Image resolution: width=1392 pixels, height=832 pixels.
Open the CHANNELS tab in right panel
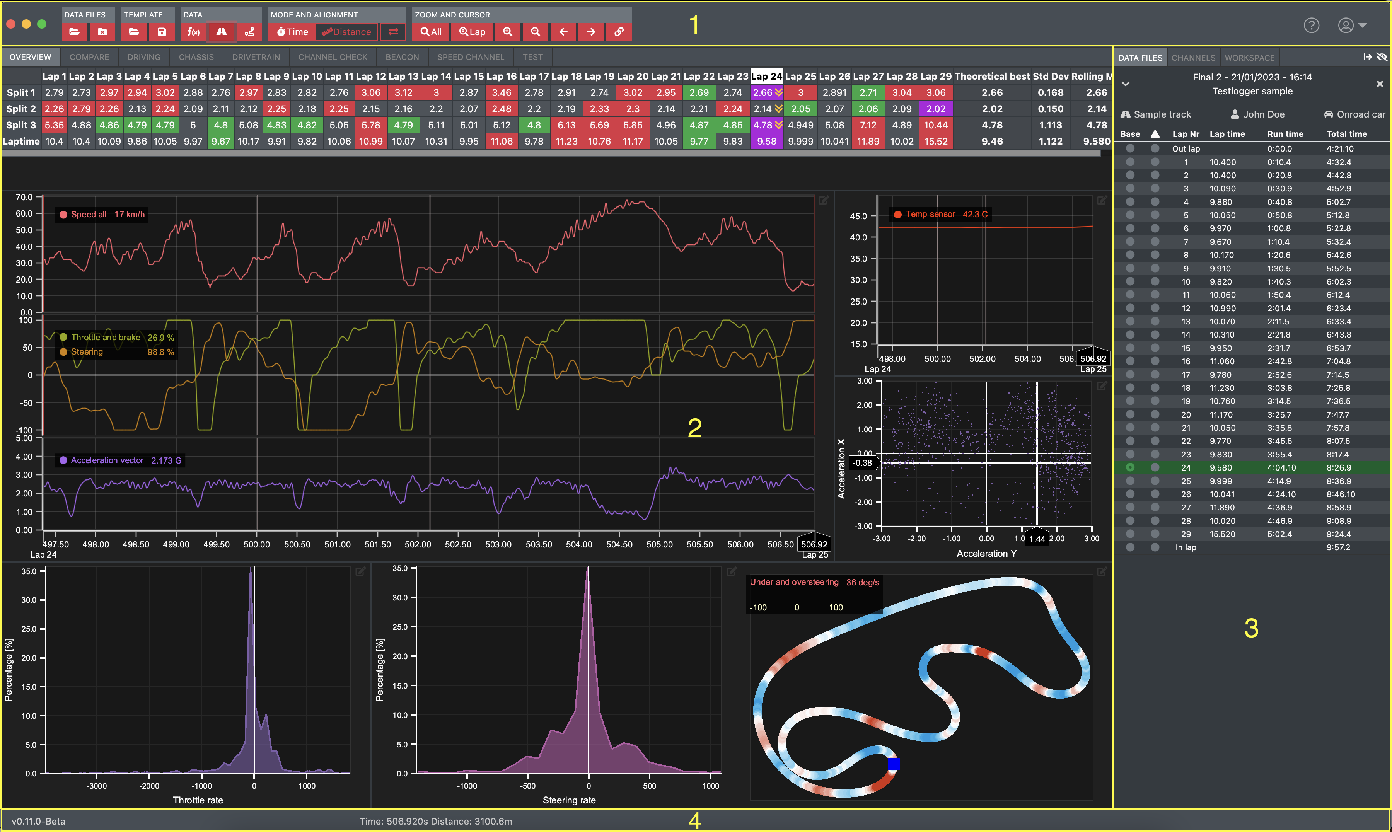[1193, 58]
